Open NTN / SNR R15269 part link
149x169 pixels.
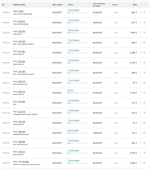pyautogui.click(x=26, y=162)
